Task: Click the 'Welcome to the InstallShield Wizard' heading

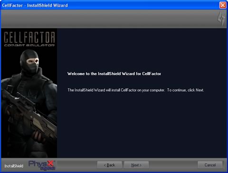Action: [x=114, y=74]
